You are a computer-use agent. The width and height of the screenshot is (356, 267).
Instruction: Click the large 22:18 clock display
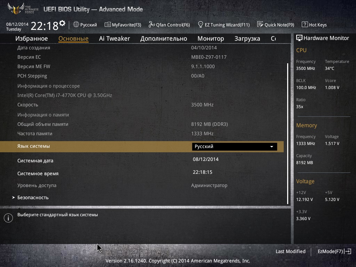[x=44, y=26]
